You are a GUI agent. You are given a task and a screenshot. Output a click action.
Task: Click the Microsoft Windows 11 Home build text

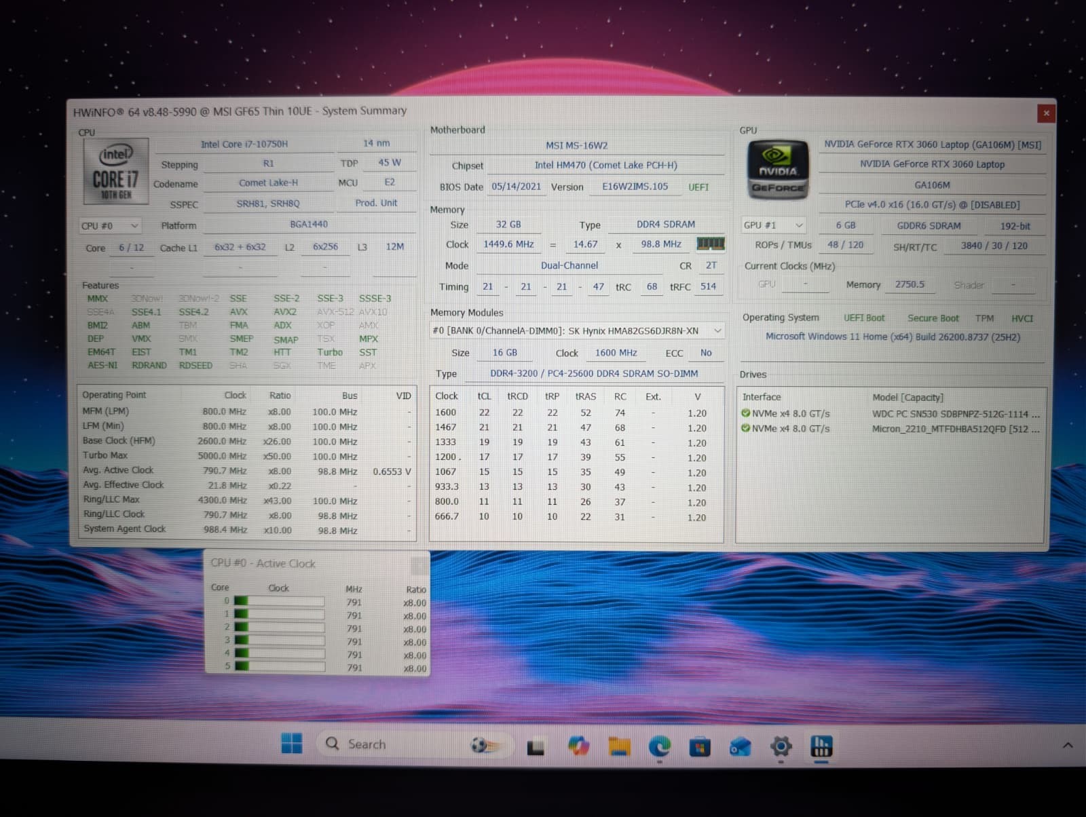[893, 337]
